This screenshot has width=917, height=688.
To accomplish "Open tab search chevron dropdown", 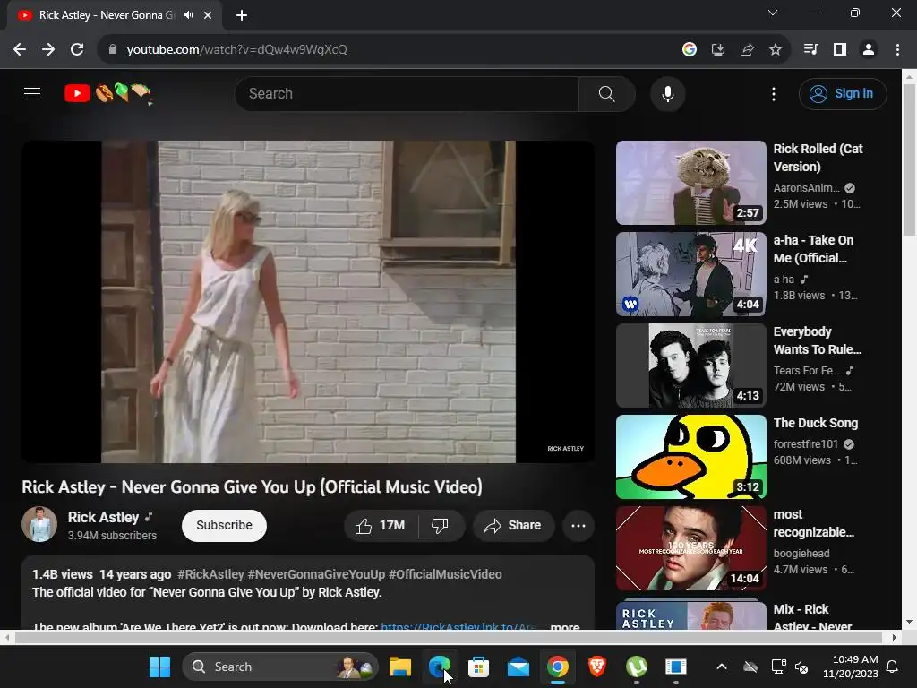I will pyautogui.click(x=773, y=13).
